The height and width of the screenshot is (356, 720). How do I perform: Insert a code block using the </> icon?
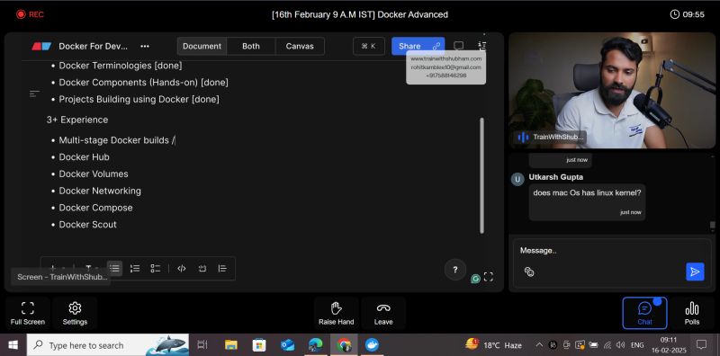click(182, 269)
